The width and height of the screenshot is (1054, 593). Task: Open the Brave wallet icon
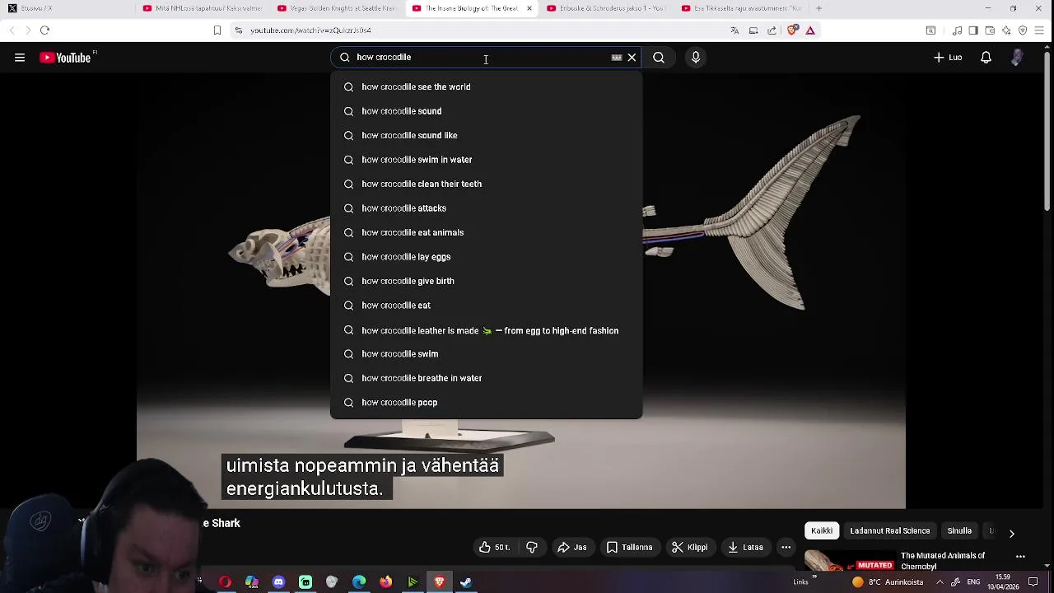click(990, 30)
